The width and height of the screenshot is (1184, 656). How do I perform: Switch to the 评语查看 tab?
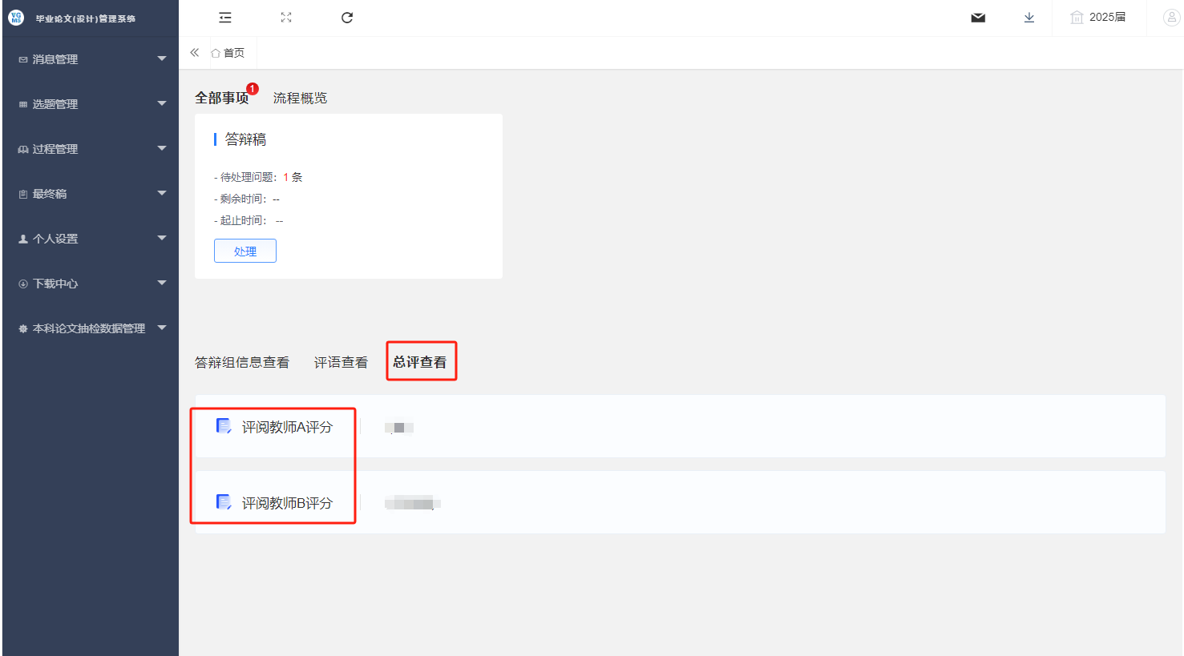[x=341, y=363]
